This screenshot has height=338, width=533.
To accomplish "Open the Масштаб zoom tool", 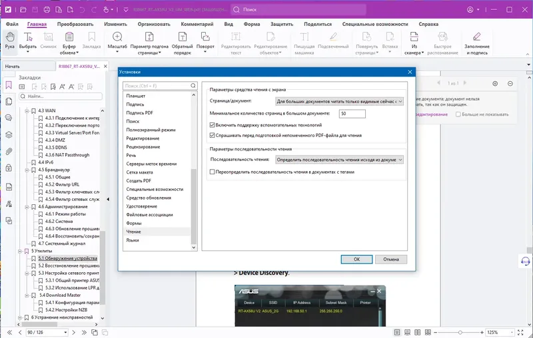I will tap(117, 43).
